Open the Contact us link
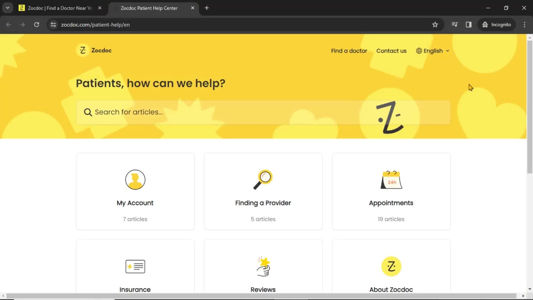 pos(391,51)
